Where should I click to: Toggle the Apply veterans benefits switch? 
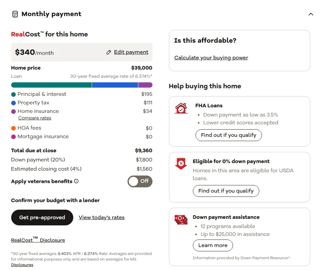(x=140, y=181)
